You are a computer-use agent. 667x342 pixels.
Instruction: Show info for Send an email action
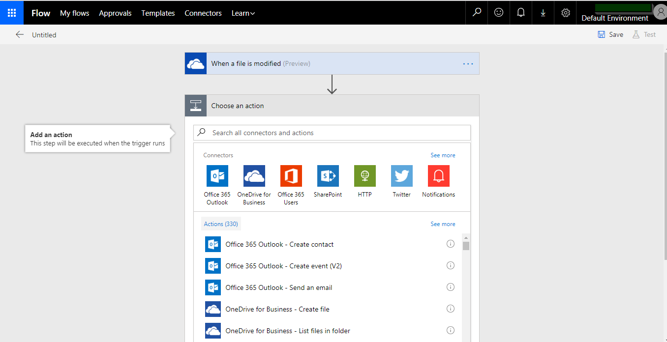click(x=450, y=287)
